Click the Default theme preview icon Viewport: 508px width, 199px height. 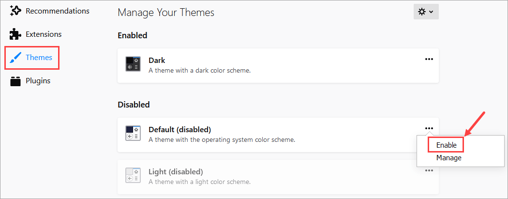[x=133, y=133]
